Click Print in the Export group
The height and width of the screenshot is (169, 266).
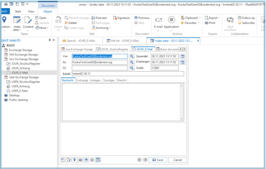click(210, 23)
